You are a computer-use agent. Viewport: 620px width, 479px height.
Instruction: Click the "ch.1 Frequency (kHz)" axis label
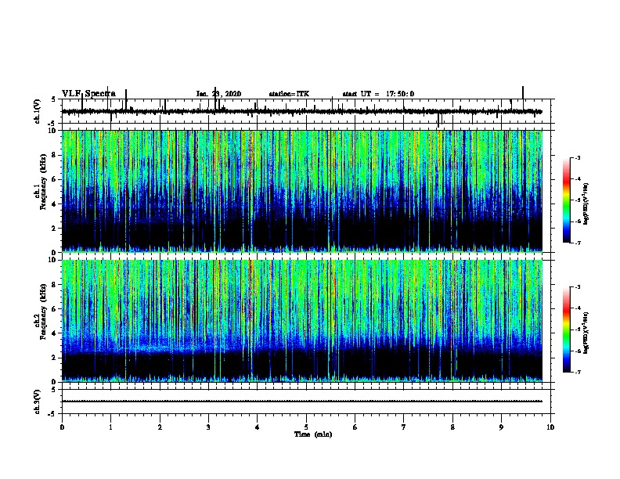(x=40, y=182)
